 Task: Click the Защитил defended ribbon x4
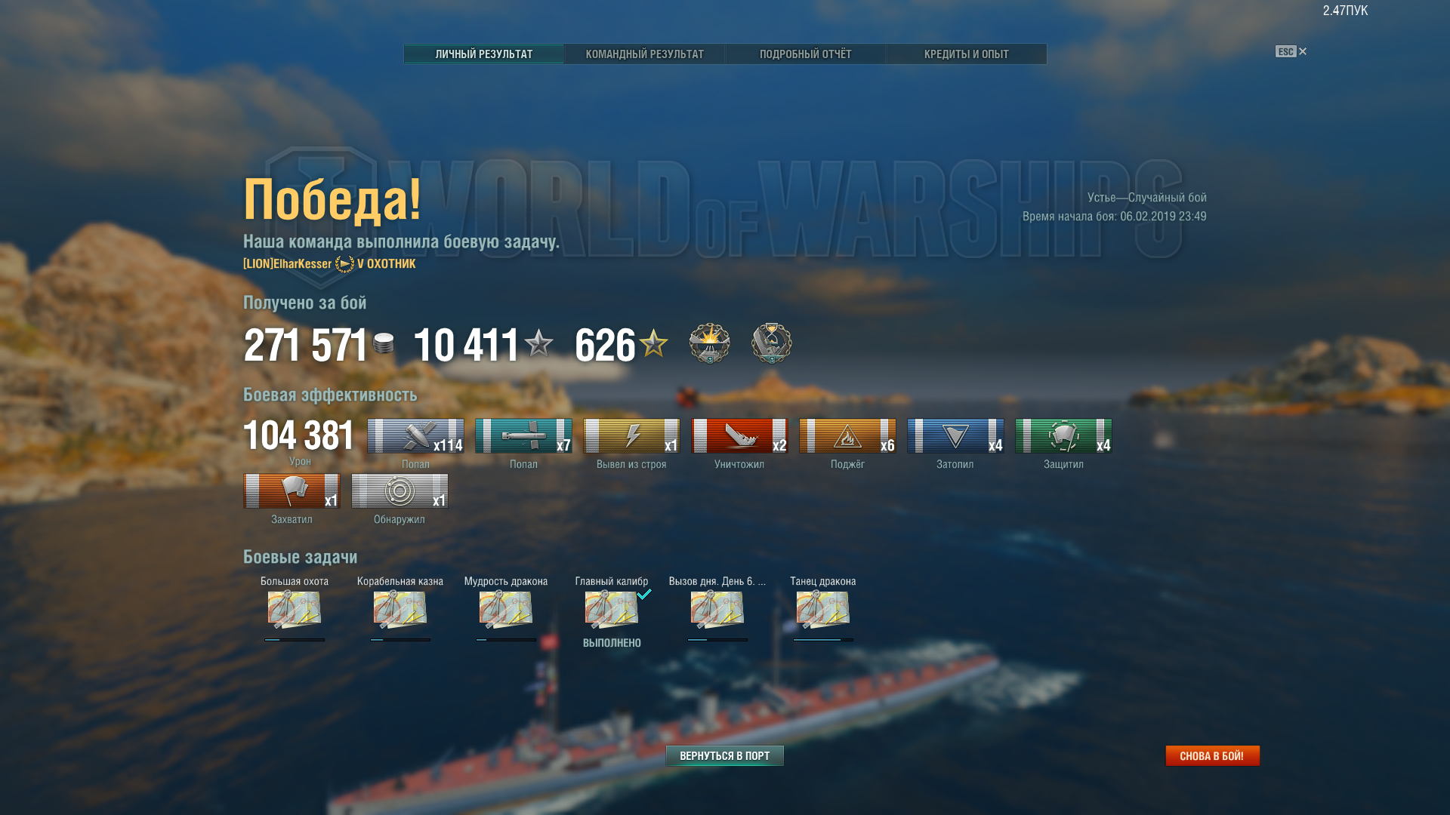[1063, 436]
